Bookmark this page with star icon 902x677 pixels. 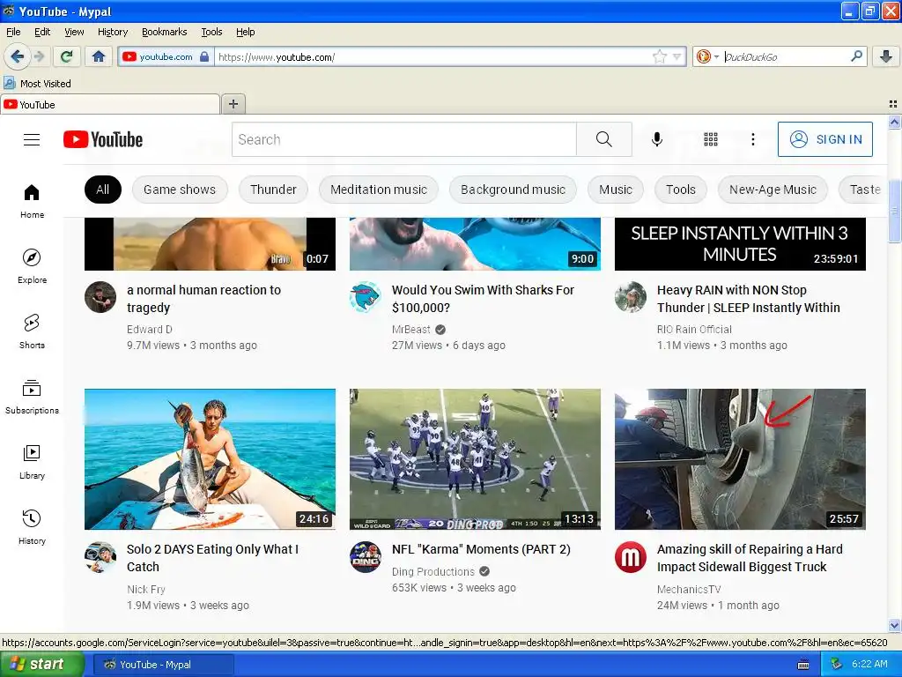659,56
